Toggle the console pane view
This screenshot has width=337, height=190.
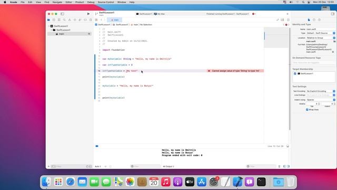pos(288,166)
